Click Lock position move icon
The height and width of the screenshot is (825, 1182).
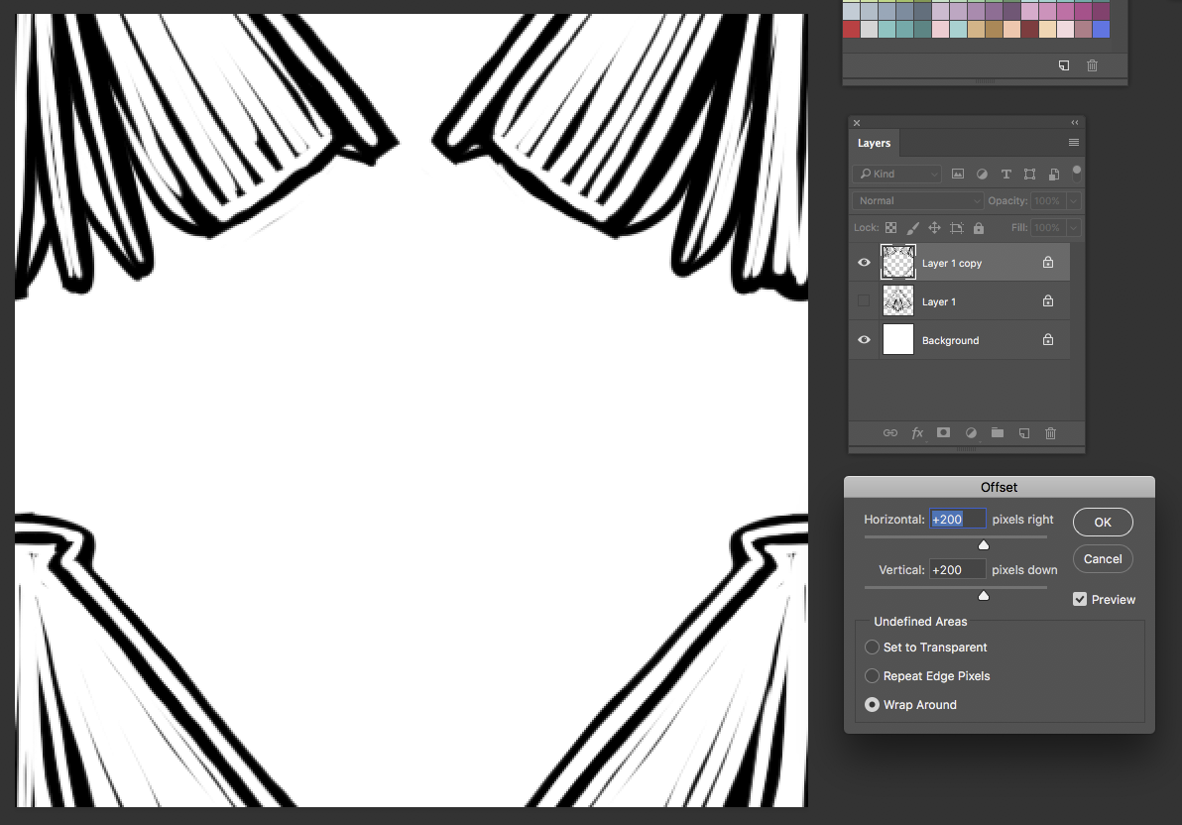(935, 228)
